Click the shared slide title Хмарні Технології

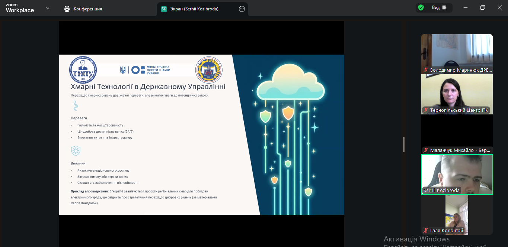pyautogui.click(x=148, y=87)
